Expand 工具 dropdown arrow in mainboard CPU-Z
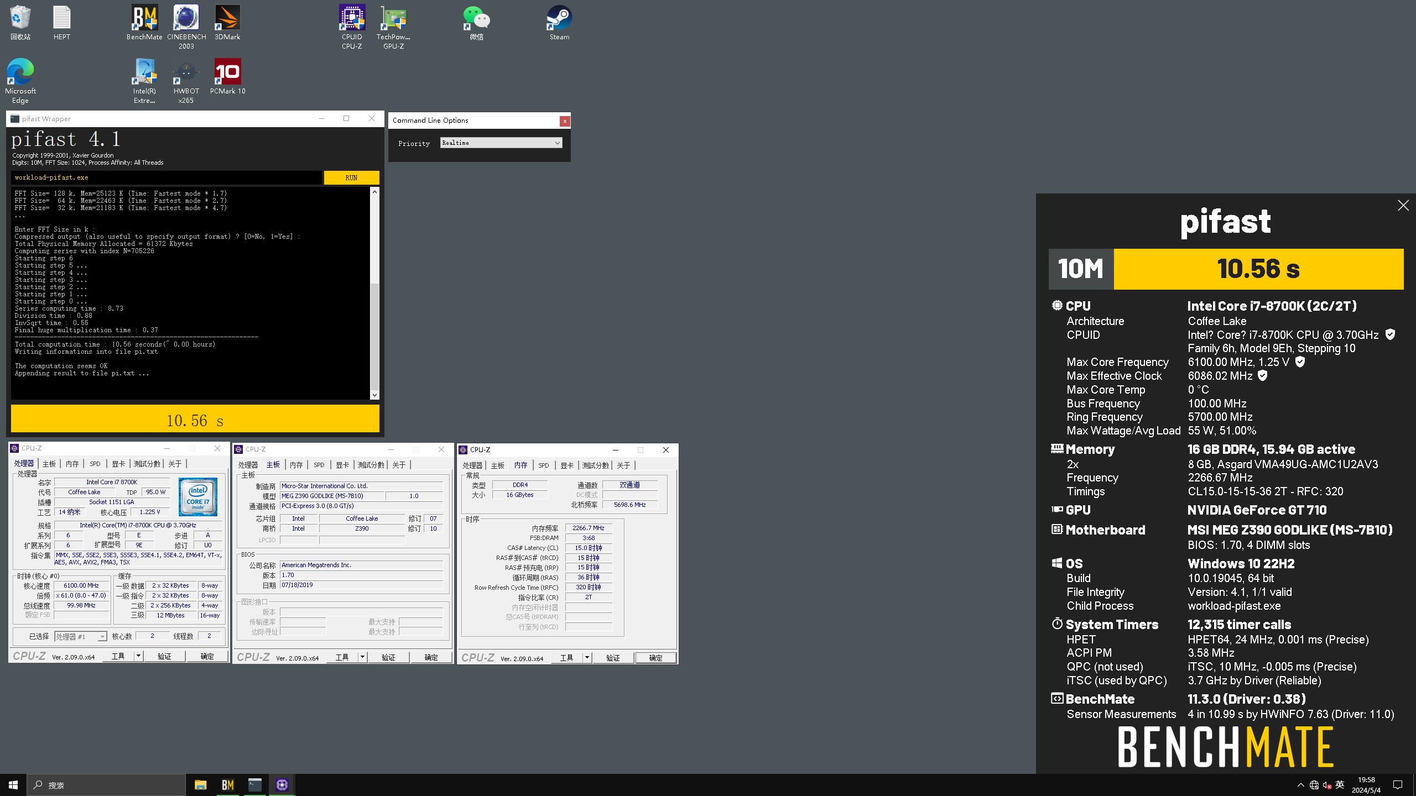The height and width of the screenshot is (796, 1416). [363, 657]
